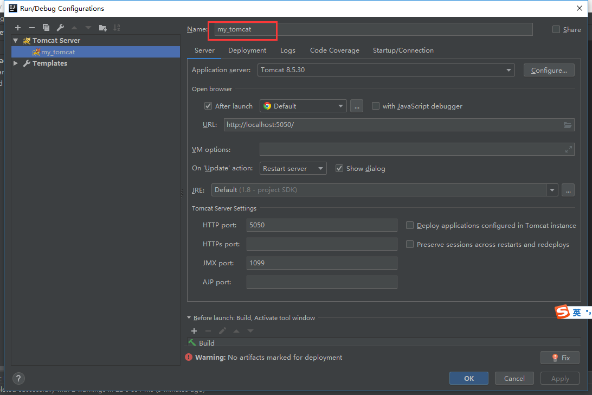Uncheck After launch checkbox
Image resolution: width=592 pixels, height=395 pixels.
tap(208, 106)
